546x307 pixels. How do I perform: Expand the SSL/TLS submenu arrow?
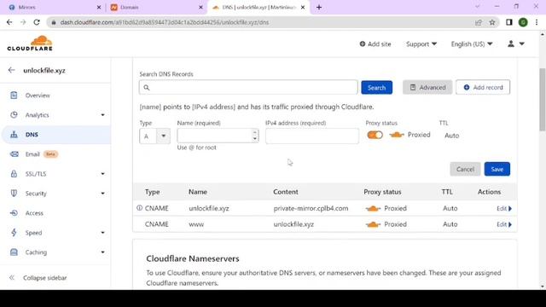[102, 174]
